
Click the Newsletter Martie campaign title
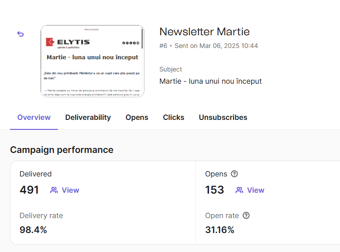pyautogui.click(x=204, y=32)
